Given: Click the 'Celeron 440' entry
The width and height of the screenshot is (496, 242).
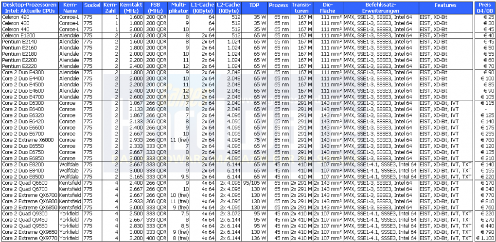Looking at the screenshot, I should pos(30,29).
